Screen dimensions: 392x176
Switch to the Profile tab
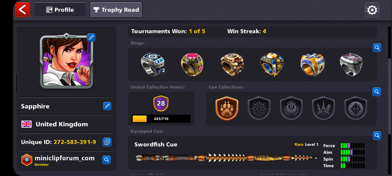pyautogui.click(x=60, y=10)
